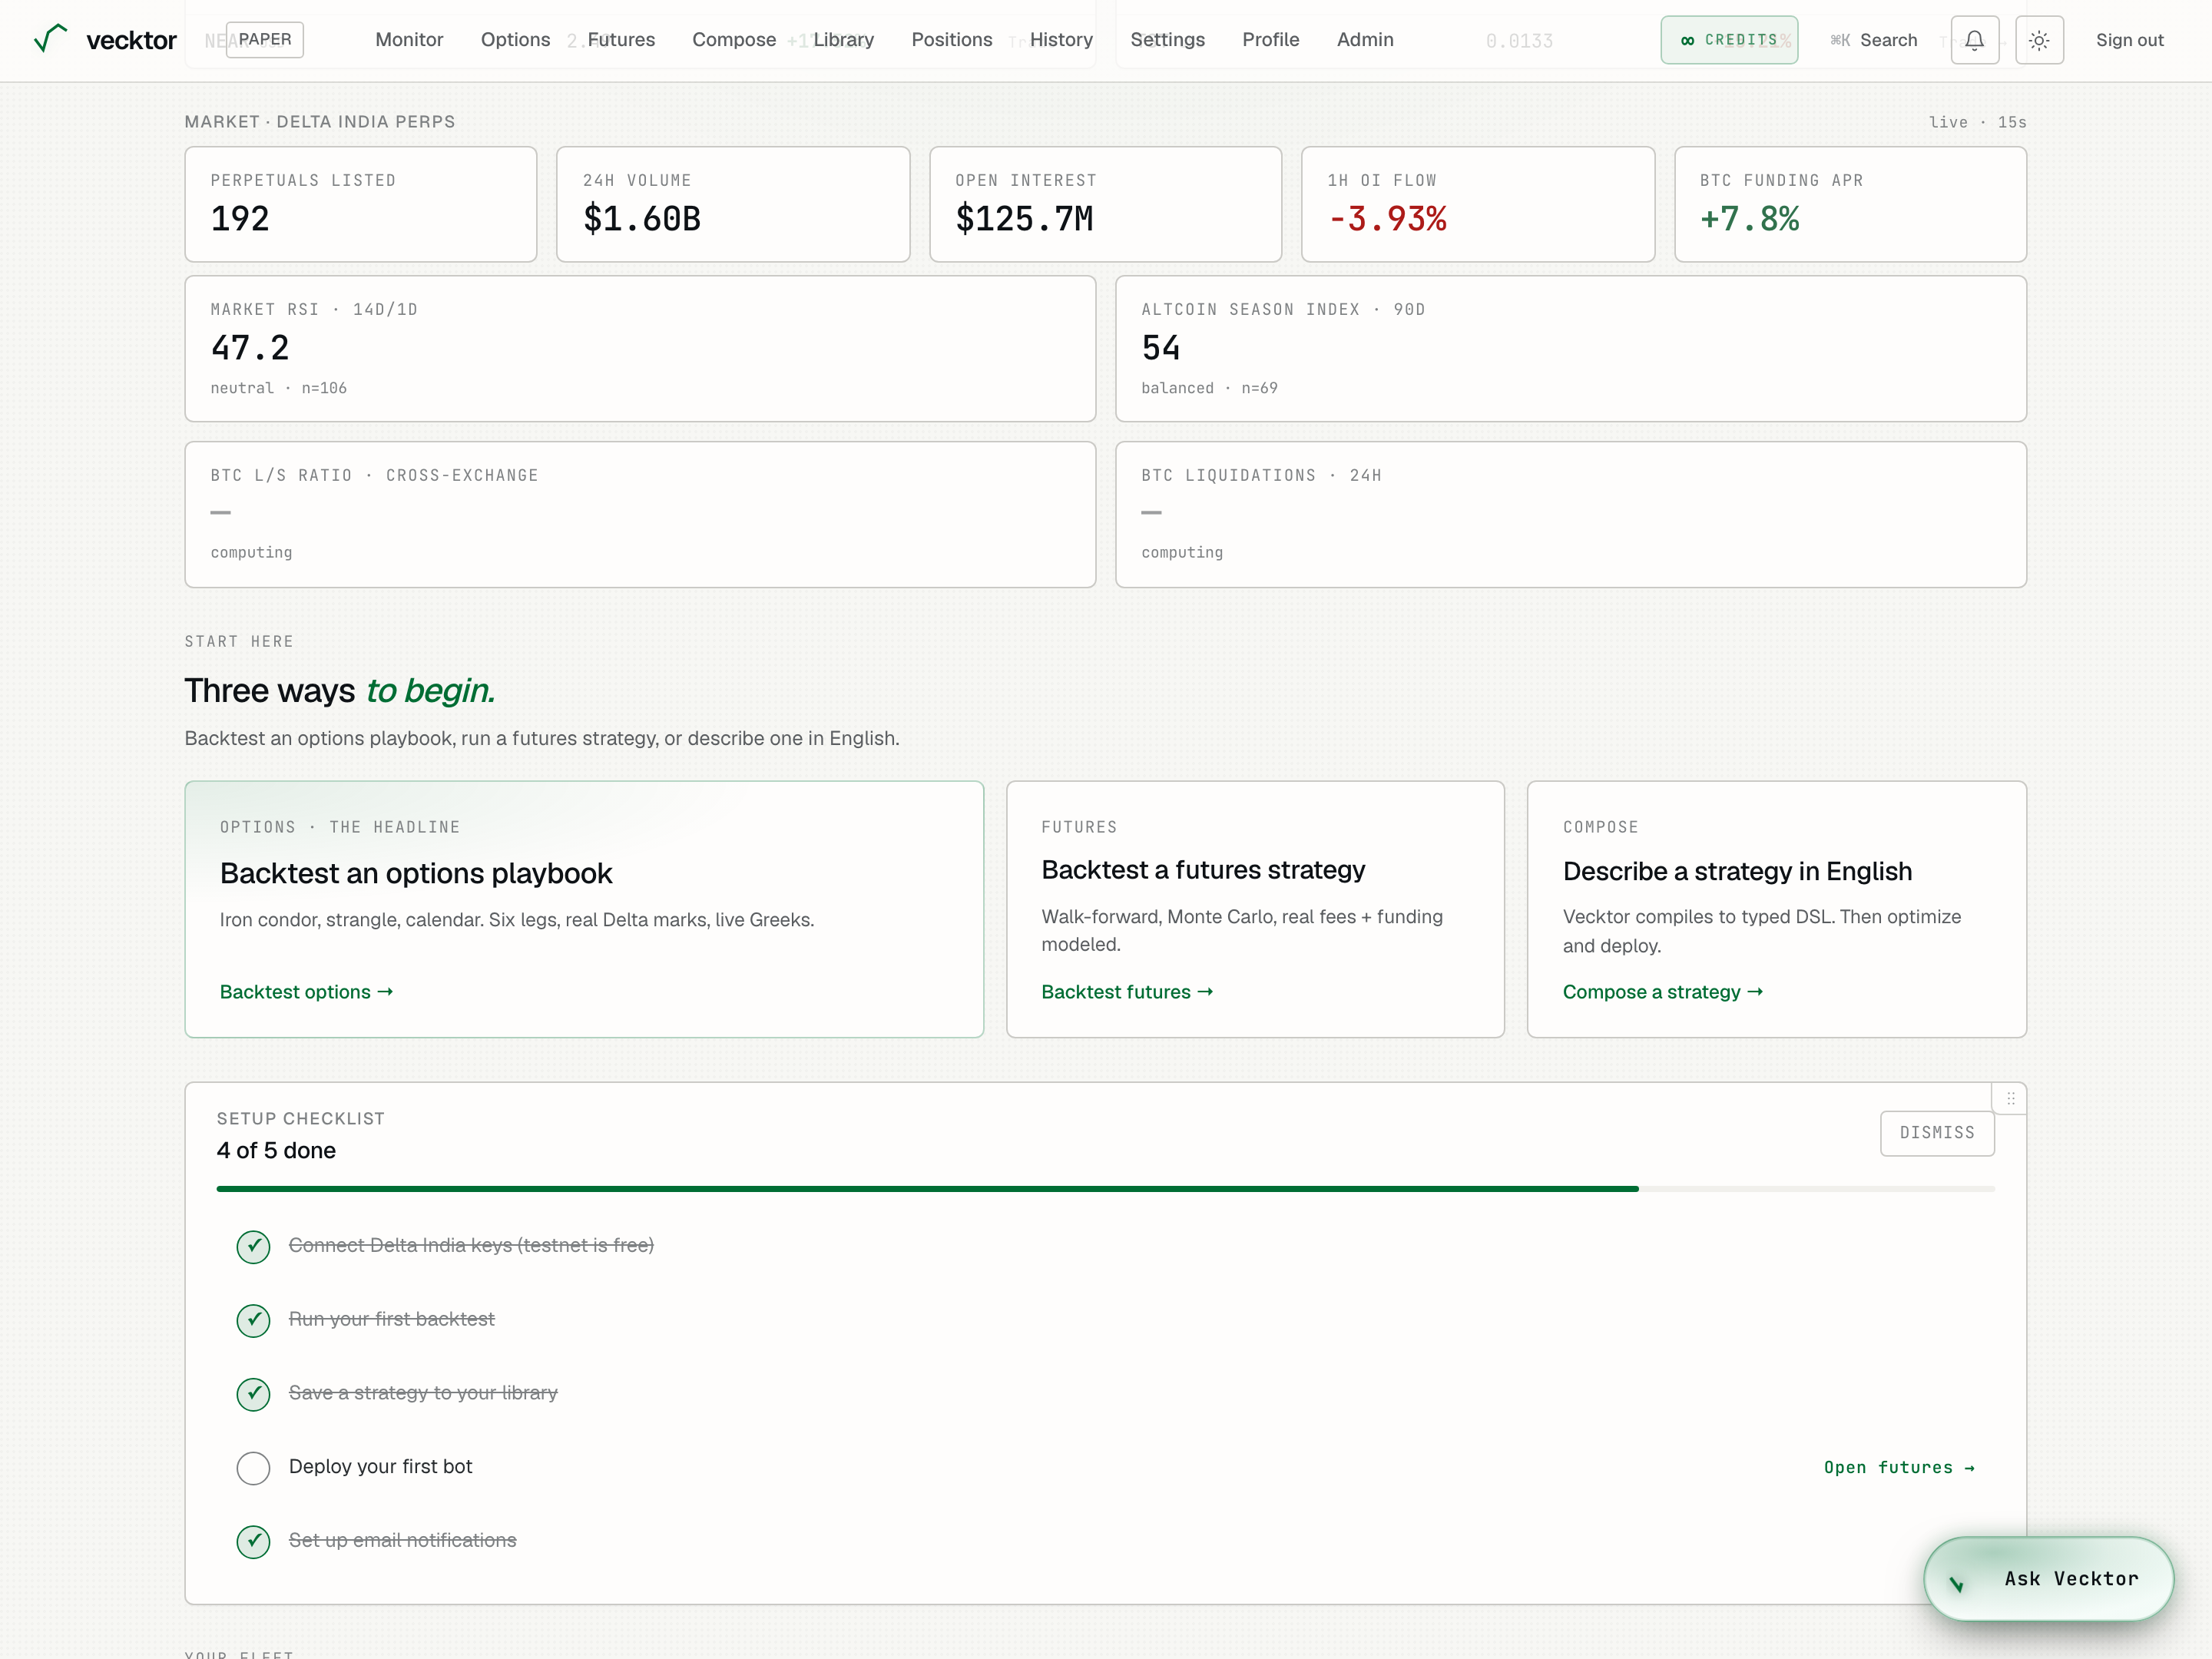The width and height of the screenshot is (2212, 1659).
Task: Click the Open futures link
Action: (1899, 1468)
